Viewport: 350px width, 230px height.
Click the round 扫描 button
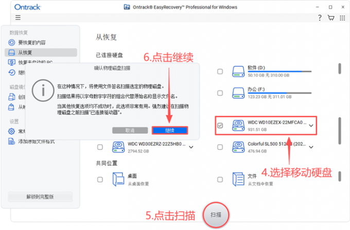[216, 215]
